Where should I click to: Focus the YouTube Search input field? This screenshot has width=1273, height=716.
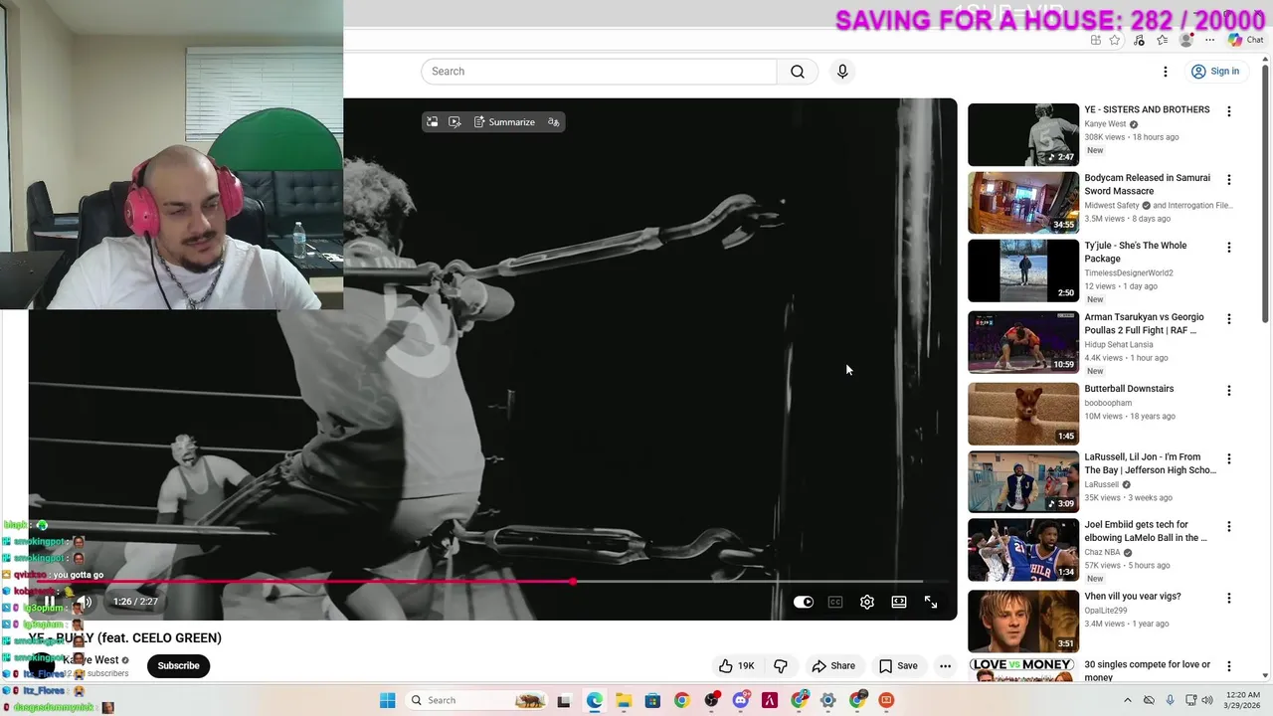click(599, 72)
